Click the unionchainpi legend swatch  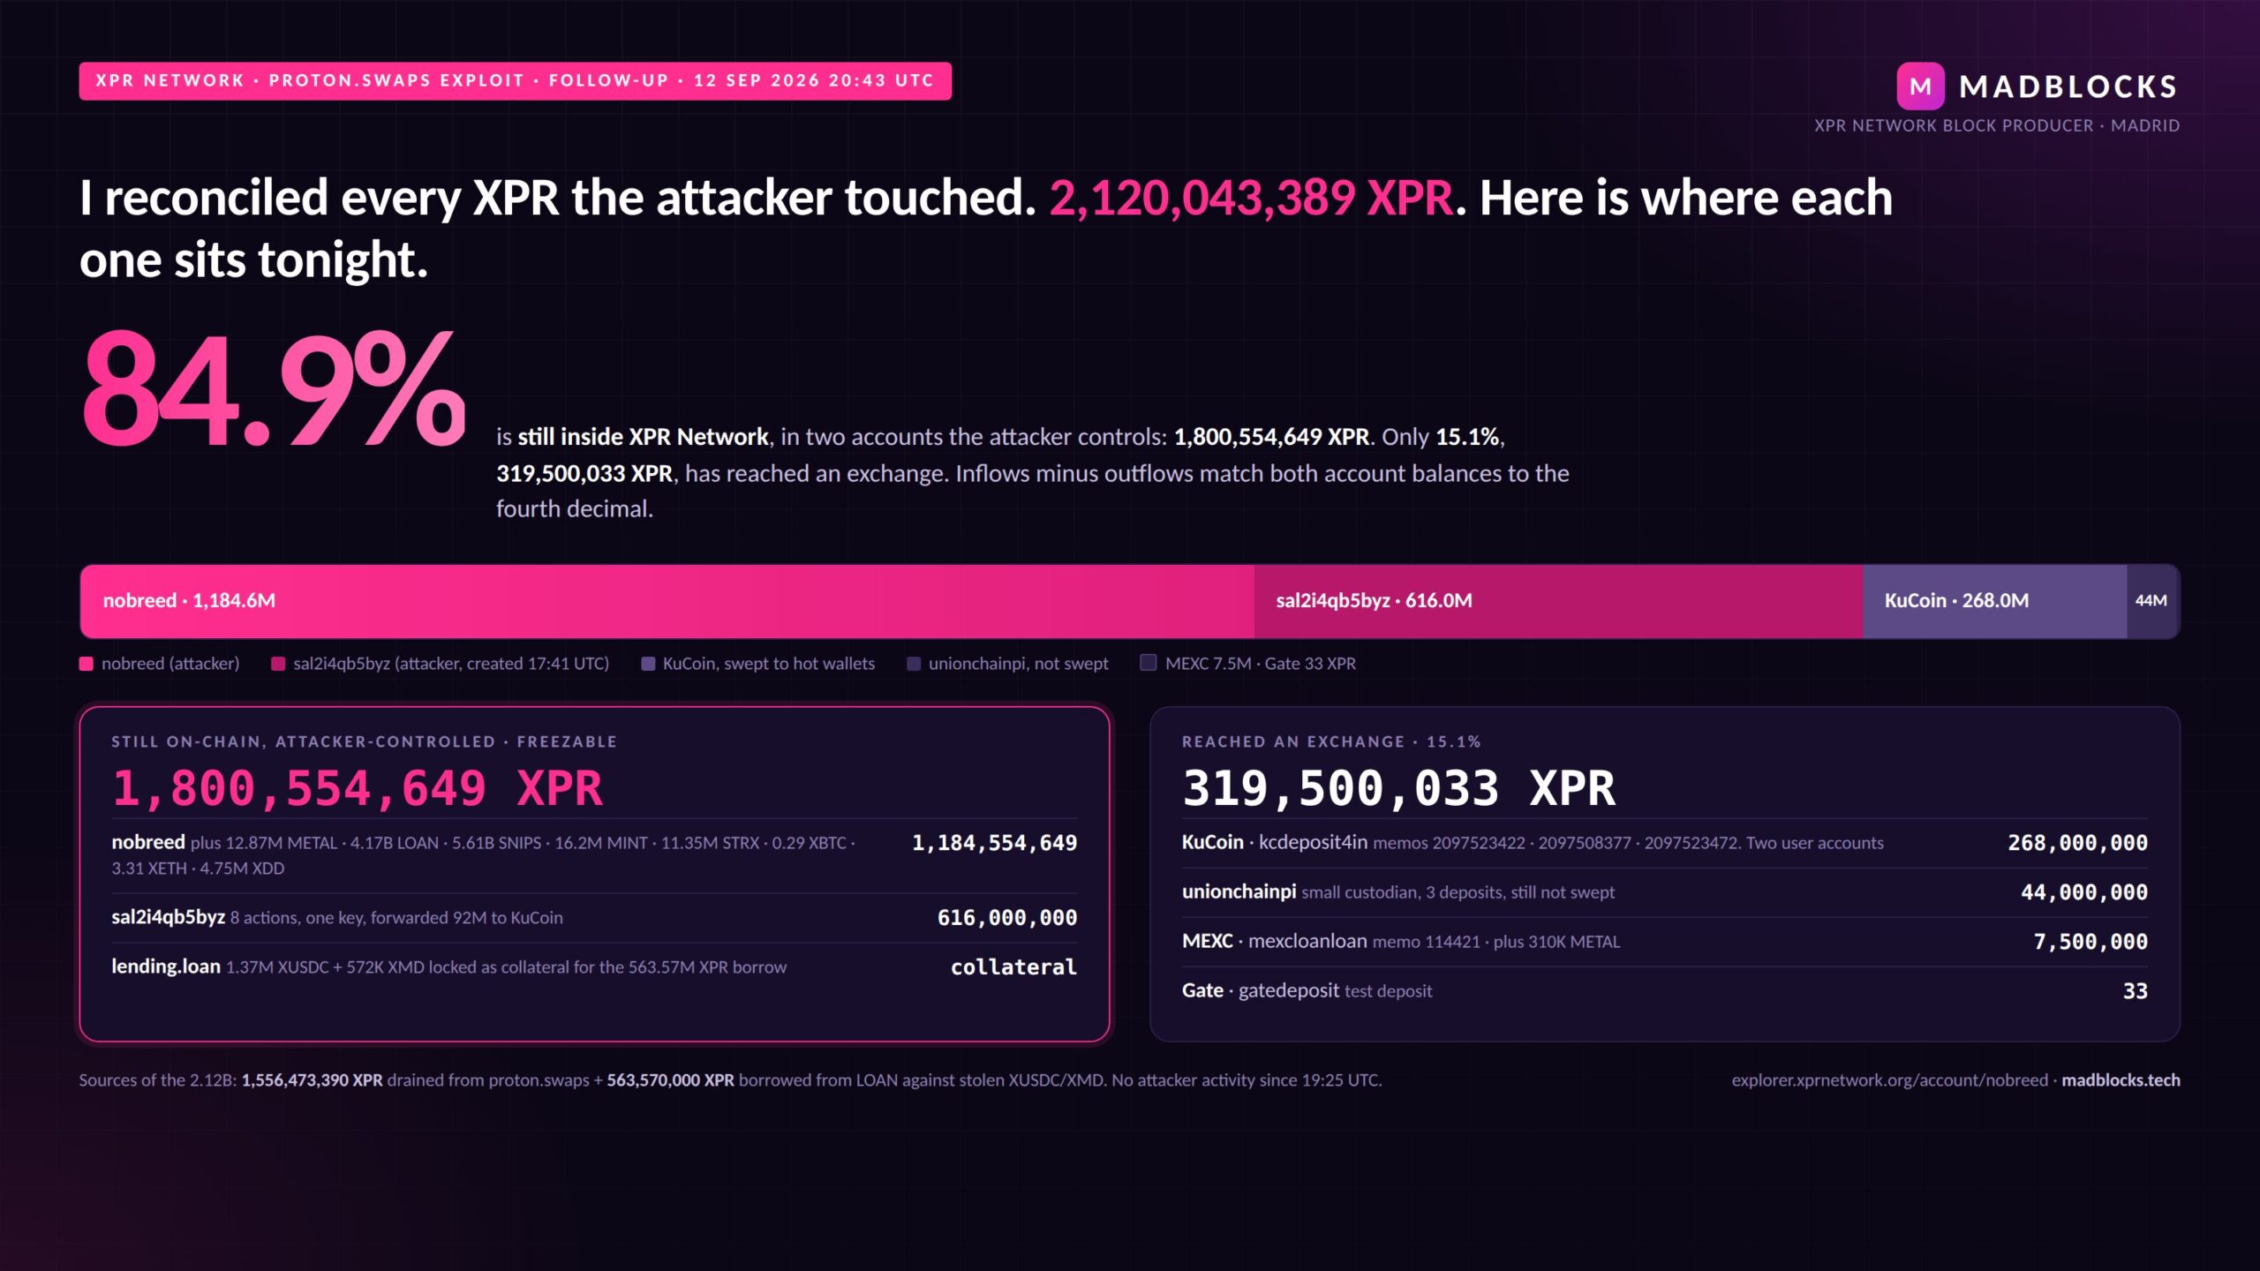[x=914, y=664]
